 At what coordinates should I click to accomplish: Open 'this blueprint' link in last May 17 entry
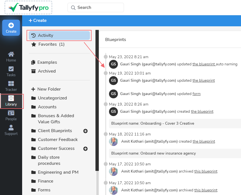point(206,190)
